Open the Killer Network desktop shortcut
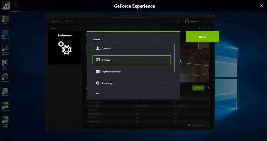Image resolution: width=267 pixels, height=141 pixels. pos(5,65)
